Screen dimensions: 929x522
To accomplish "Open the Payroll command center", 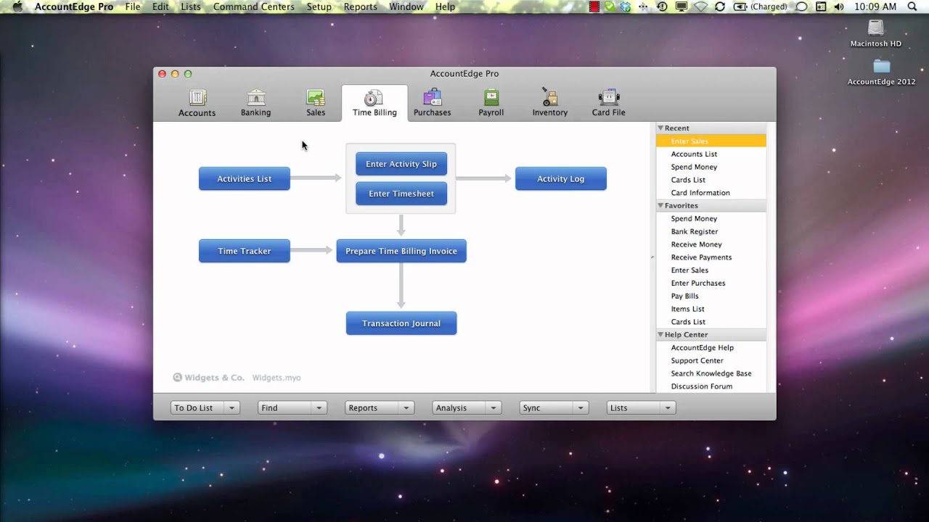I will click(491, 103).
